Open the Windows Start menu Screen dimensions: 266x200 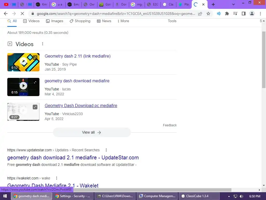point(5,196)
